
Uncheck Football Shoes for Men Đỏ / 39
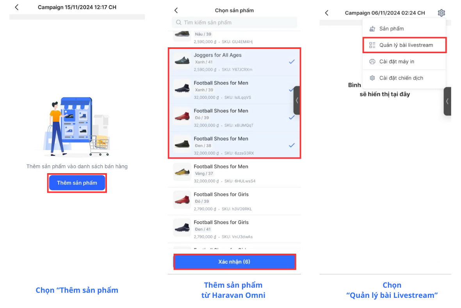pos(291,117)
